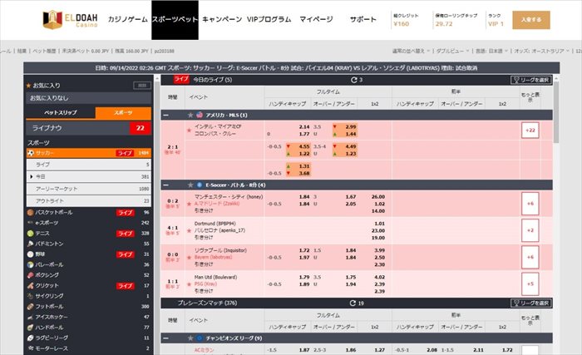Star the Man Utd (Boulevard) match
The image size is (582, 355).
[189, 284]
